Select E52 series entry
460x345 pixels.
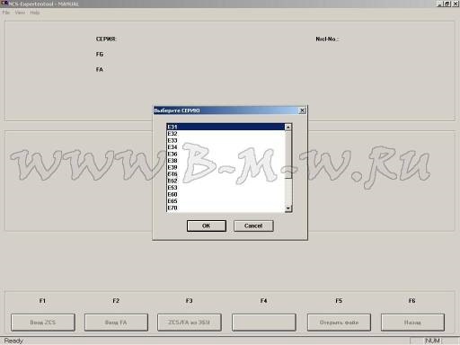[226, 181]
